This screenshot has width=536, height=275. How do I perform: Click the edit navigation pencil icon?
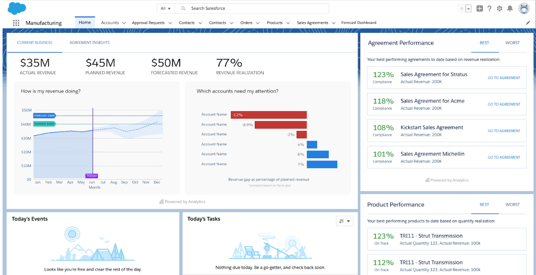coord(528,23)
